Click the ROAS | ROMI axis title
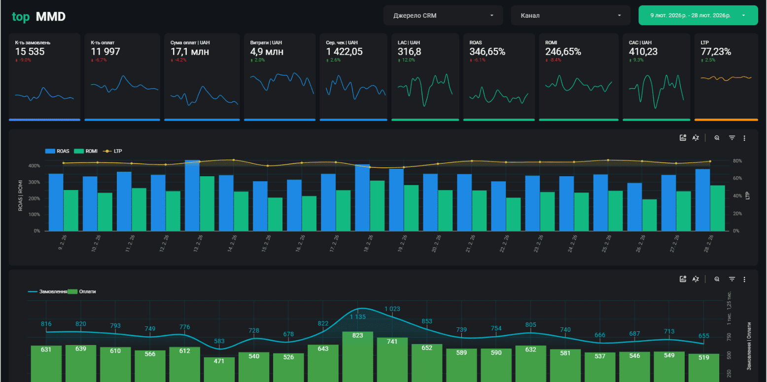767x382 pixels. 21,195
